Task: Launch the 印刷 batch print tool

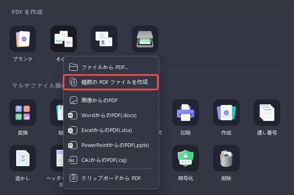Action: click(x=186, y=113)
